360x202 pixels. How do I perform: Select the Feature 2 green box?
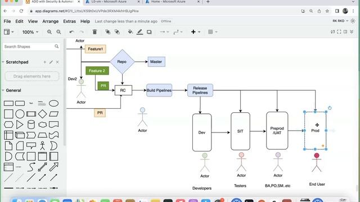click(97, 71)
